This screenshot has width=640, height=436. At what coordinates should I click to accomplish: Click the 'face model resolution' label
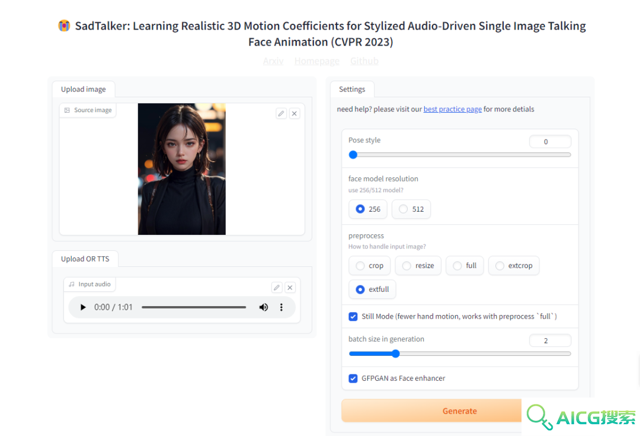click(383, 179)
